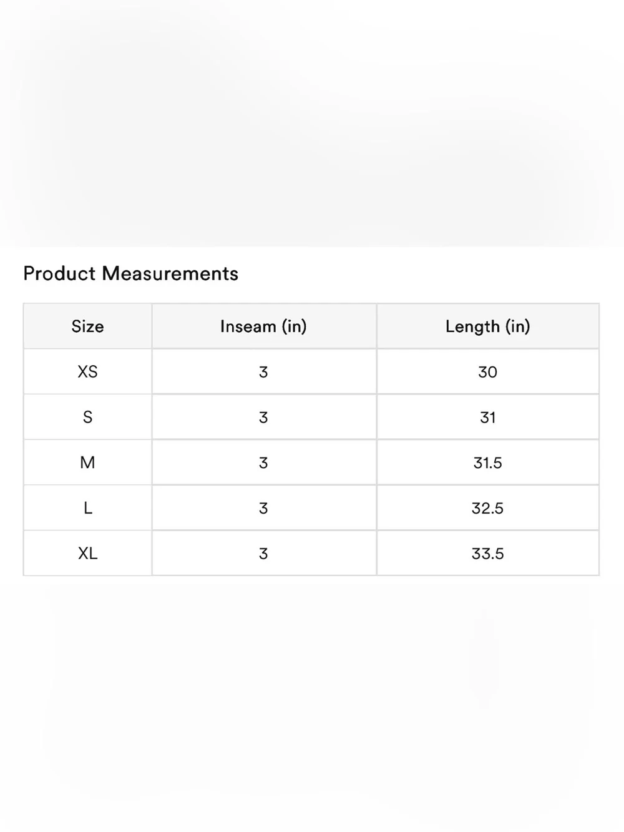Click the L size cell
Screen dimensions: 624x832
click(87, 508)
